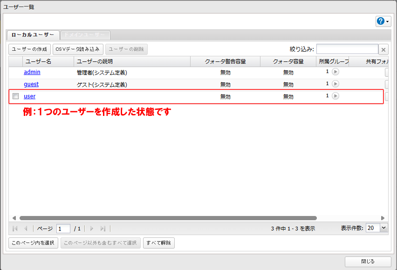
Task: Sort by クォータ容量 column header
Action: pyautogui.click(x=288, y=61)
